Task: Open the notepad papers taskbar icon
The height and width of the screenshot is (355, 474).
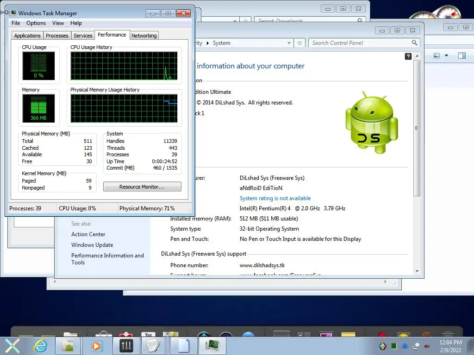Action: [x=153, y=346]
